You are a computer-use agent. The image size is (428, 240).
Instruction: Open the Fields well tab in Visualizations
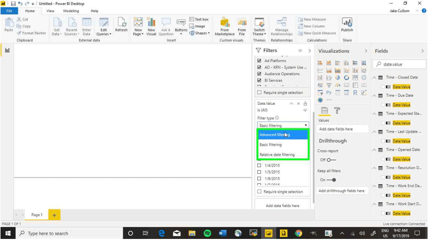(x=325, y=111)
